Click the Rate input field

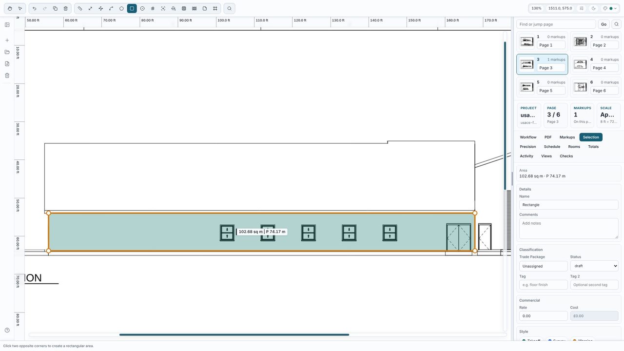(544, 316)
